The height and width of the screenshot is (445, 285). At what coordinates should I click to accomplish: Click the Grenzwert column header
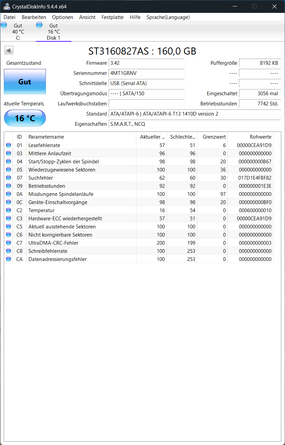coord(212,137)
